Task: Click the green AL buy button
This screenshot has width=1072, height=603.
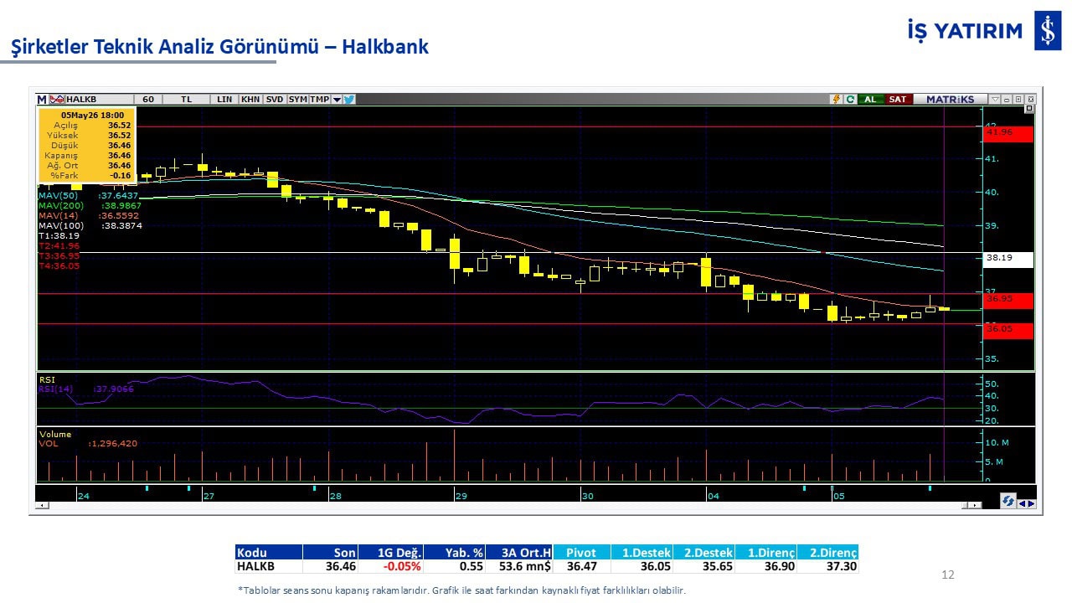Action: point(871,99)
